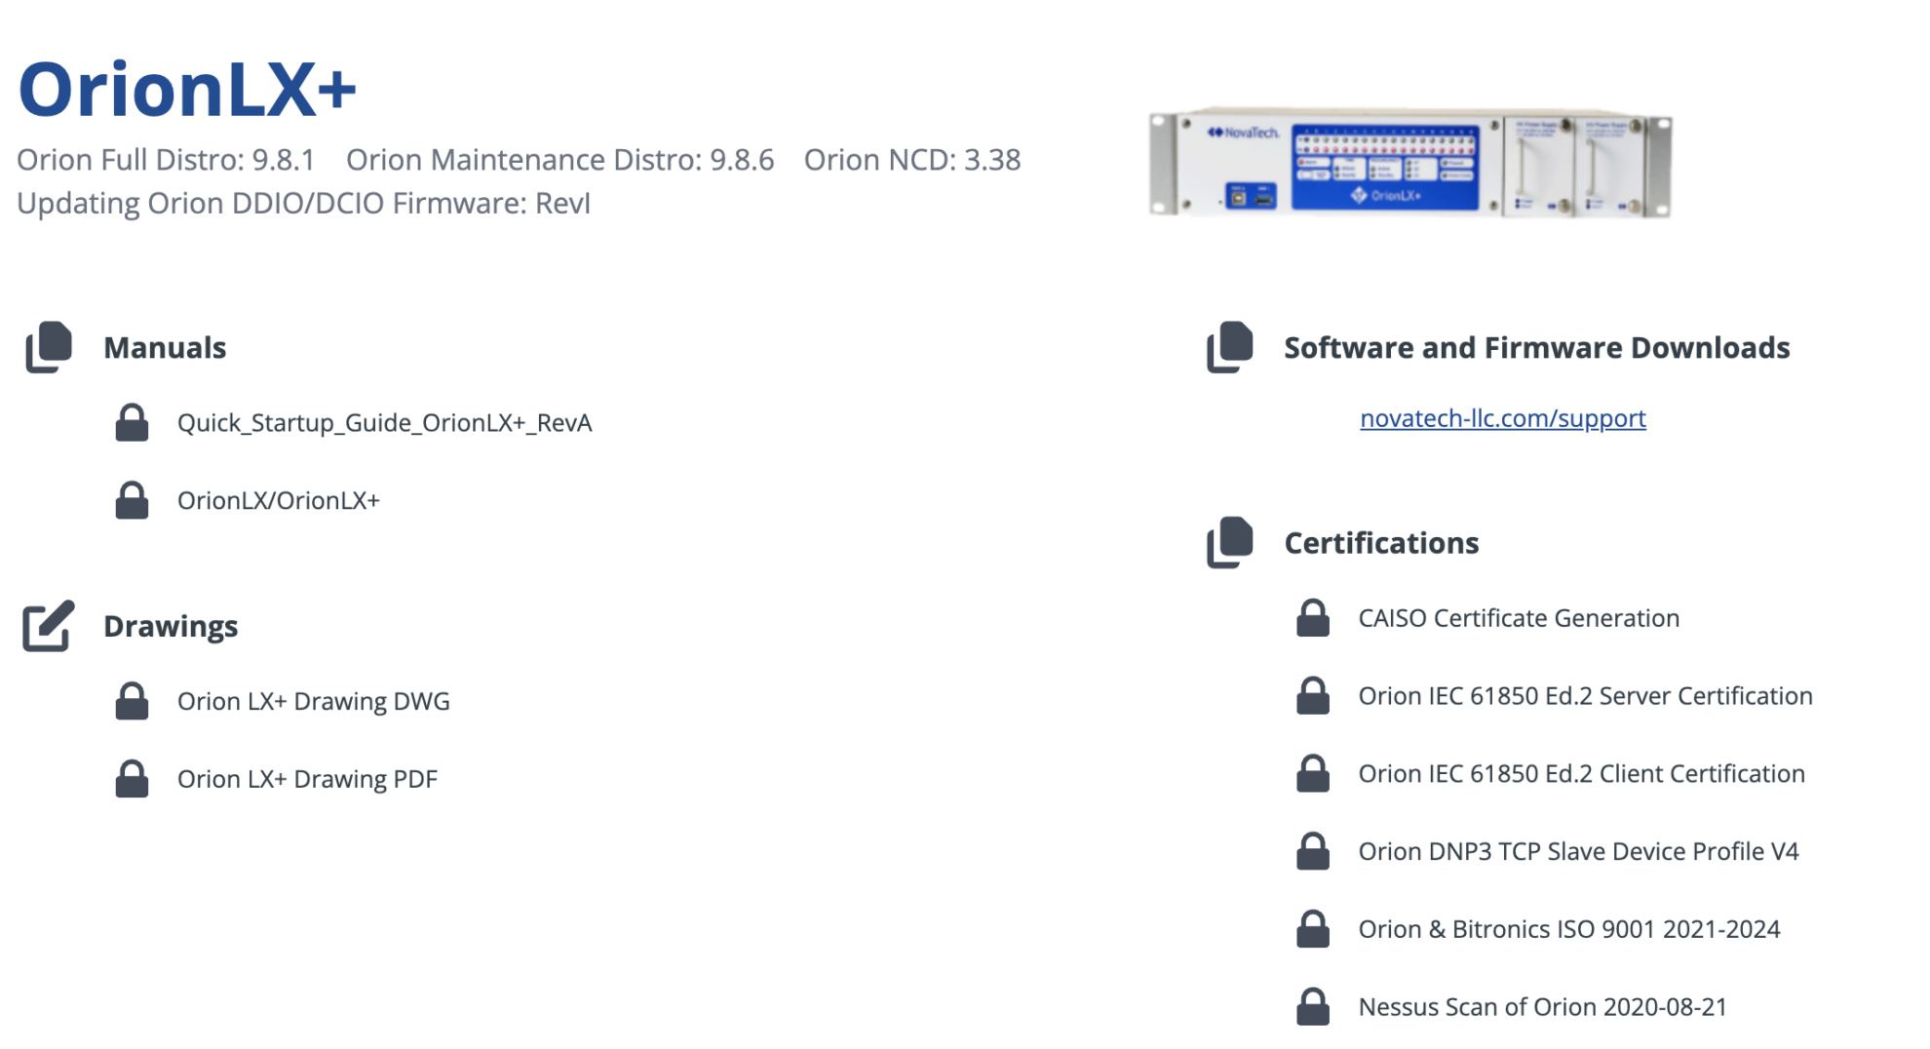The height and width of the screenshot is (1049, 1930).
Task: Click the lock icon next to OrionLX/OrionLX+
Action: (132, 500)
